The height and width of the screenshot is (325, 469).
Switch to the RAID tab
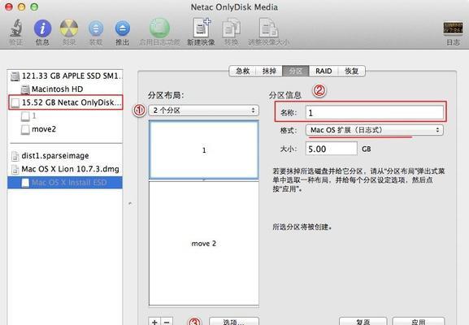pos(324,71)
